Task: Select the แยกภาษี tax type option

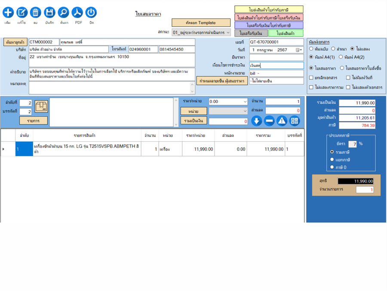Action: [332, 160]
